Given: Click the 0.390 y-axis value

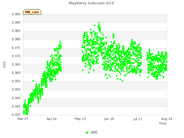Looking at the screenshot, I should [16, 23].
